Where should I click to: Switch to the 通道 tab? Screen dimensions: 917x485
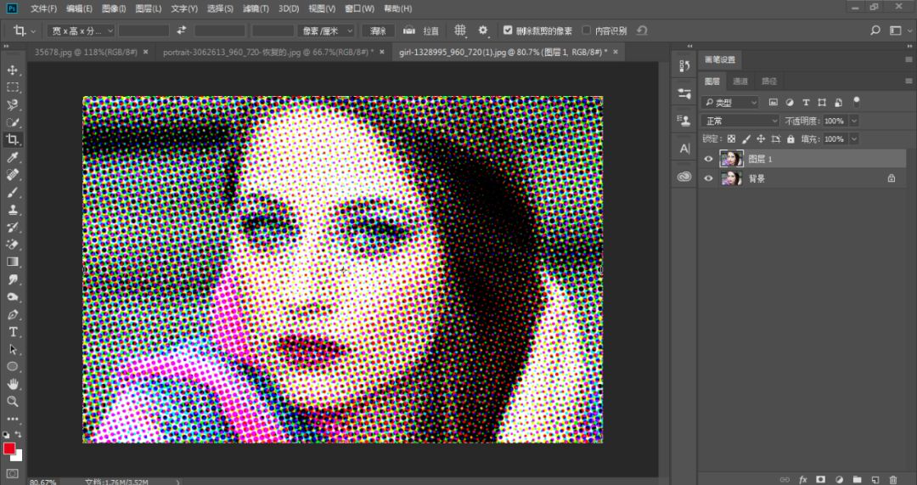point(740,82)
